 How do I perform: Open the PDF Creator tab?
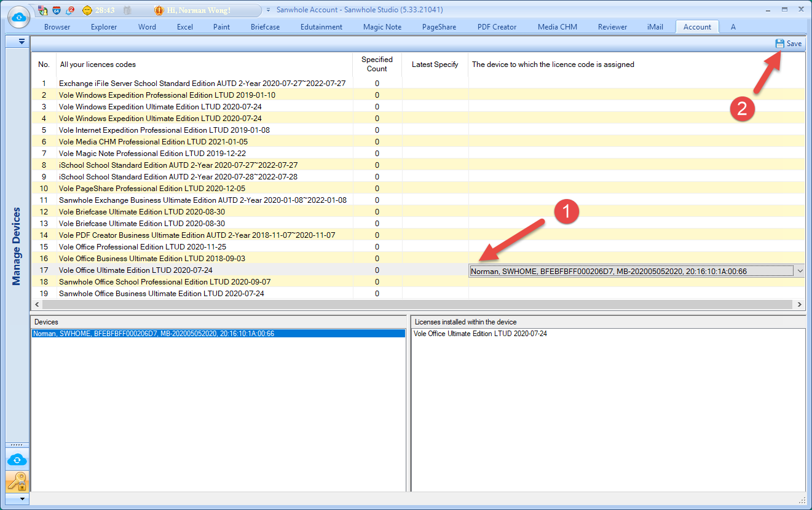click(x=497, y=27)
